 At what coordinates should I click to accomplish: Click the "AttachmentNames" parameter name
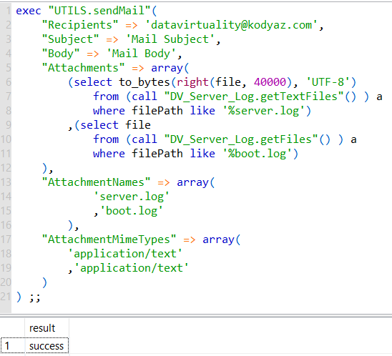(x=96, y=182)
